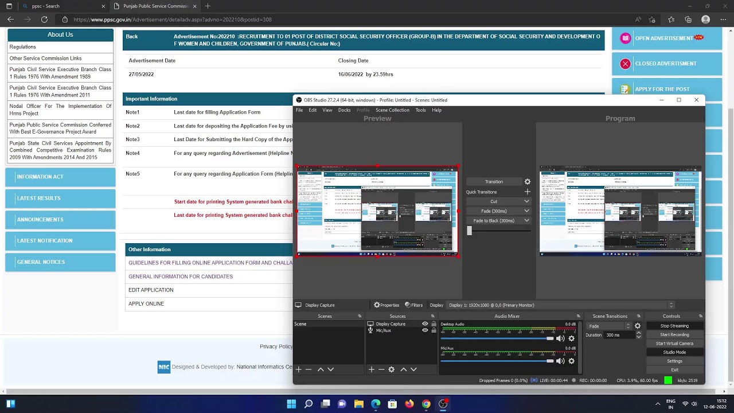Image resolution: width=734 pixels, height=413 pixels.
Task: Expand the INFORMATION ACT sidebar section
Action: coord(60,177)
